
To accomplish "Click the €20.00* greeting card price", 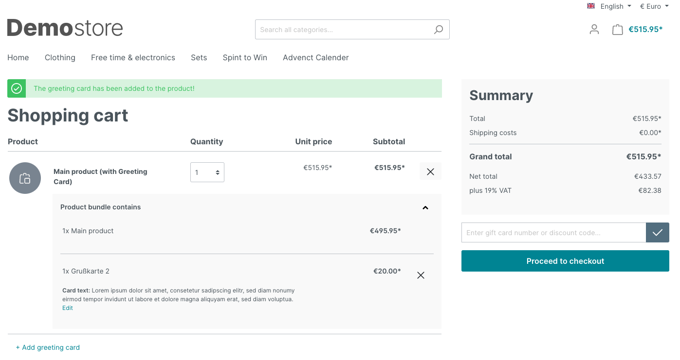I will point(387,271).
